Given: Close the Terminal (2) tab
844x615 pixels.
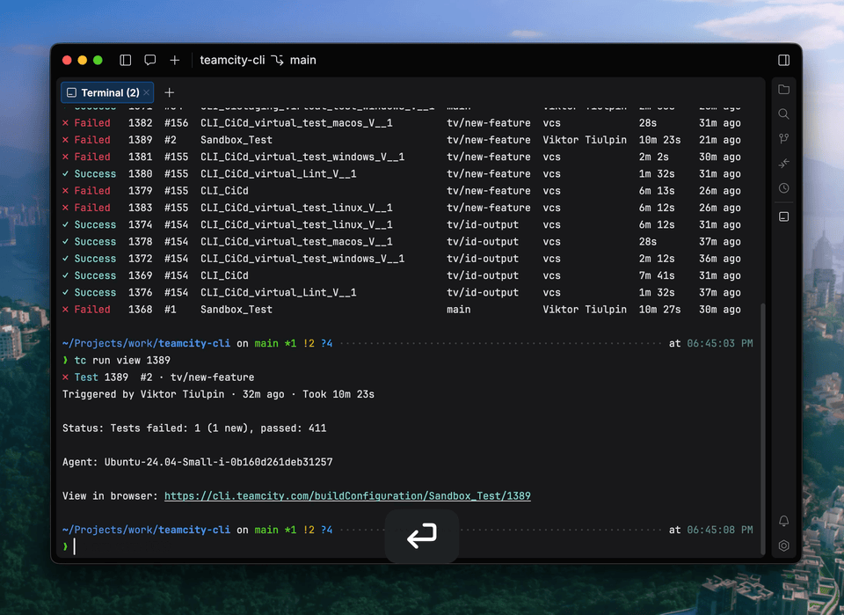Looking at the screenshot, I should [147, 92].
